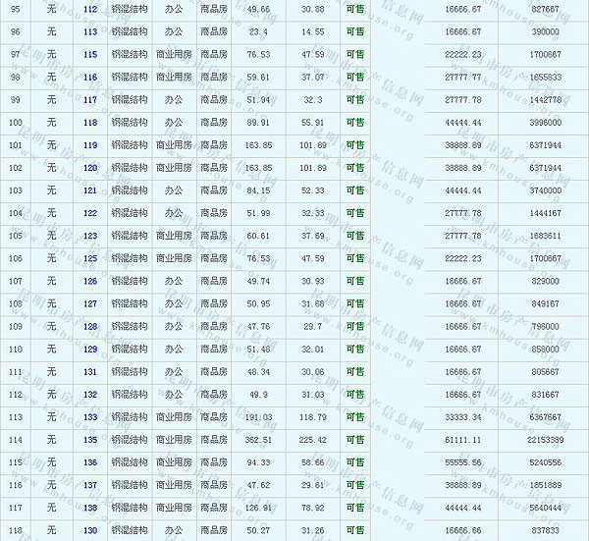Viewport: 589px width, 541px height.
Task: Open room number 131 link
Action: pos(90,371)
